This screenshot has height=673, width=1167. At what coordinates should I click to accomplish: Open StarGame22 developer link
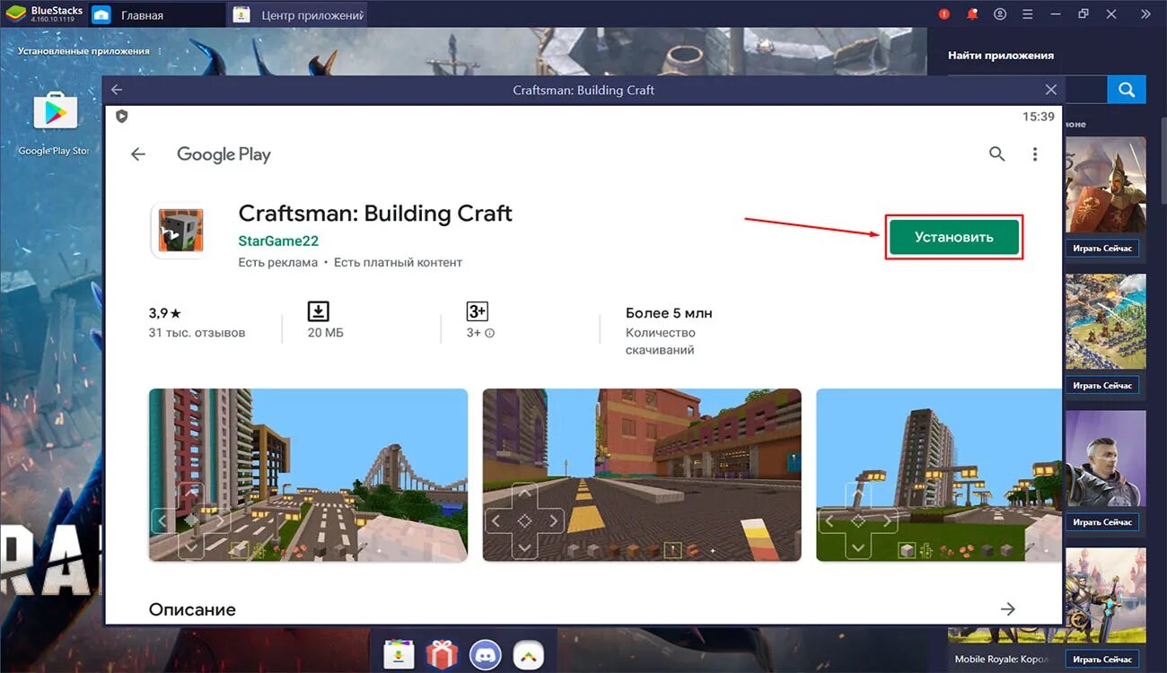tap(278, 240)
